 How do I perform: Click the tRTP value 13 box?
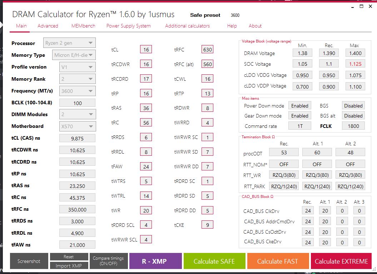(x=207, y=94)
